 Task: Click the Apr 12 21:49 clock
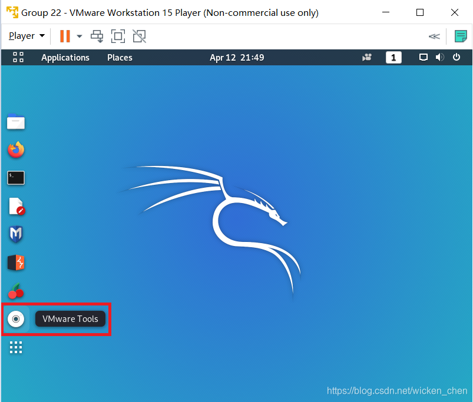[237, 58]
